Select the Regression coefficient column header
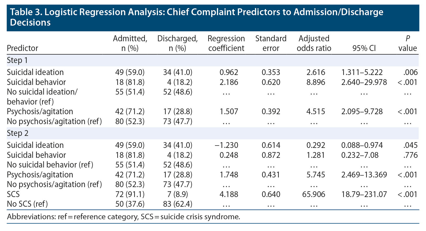 (226, 43)
